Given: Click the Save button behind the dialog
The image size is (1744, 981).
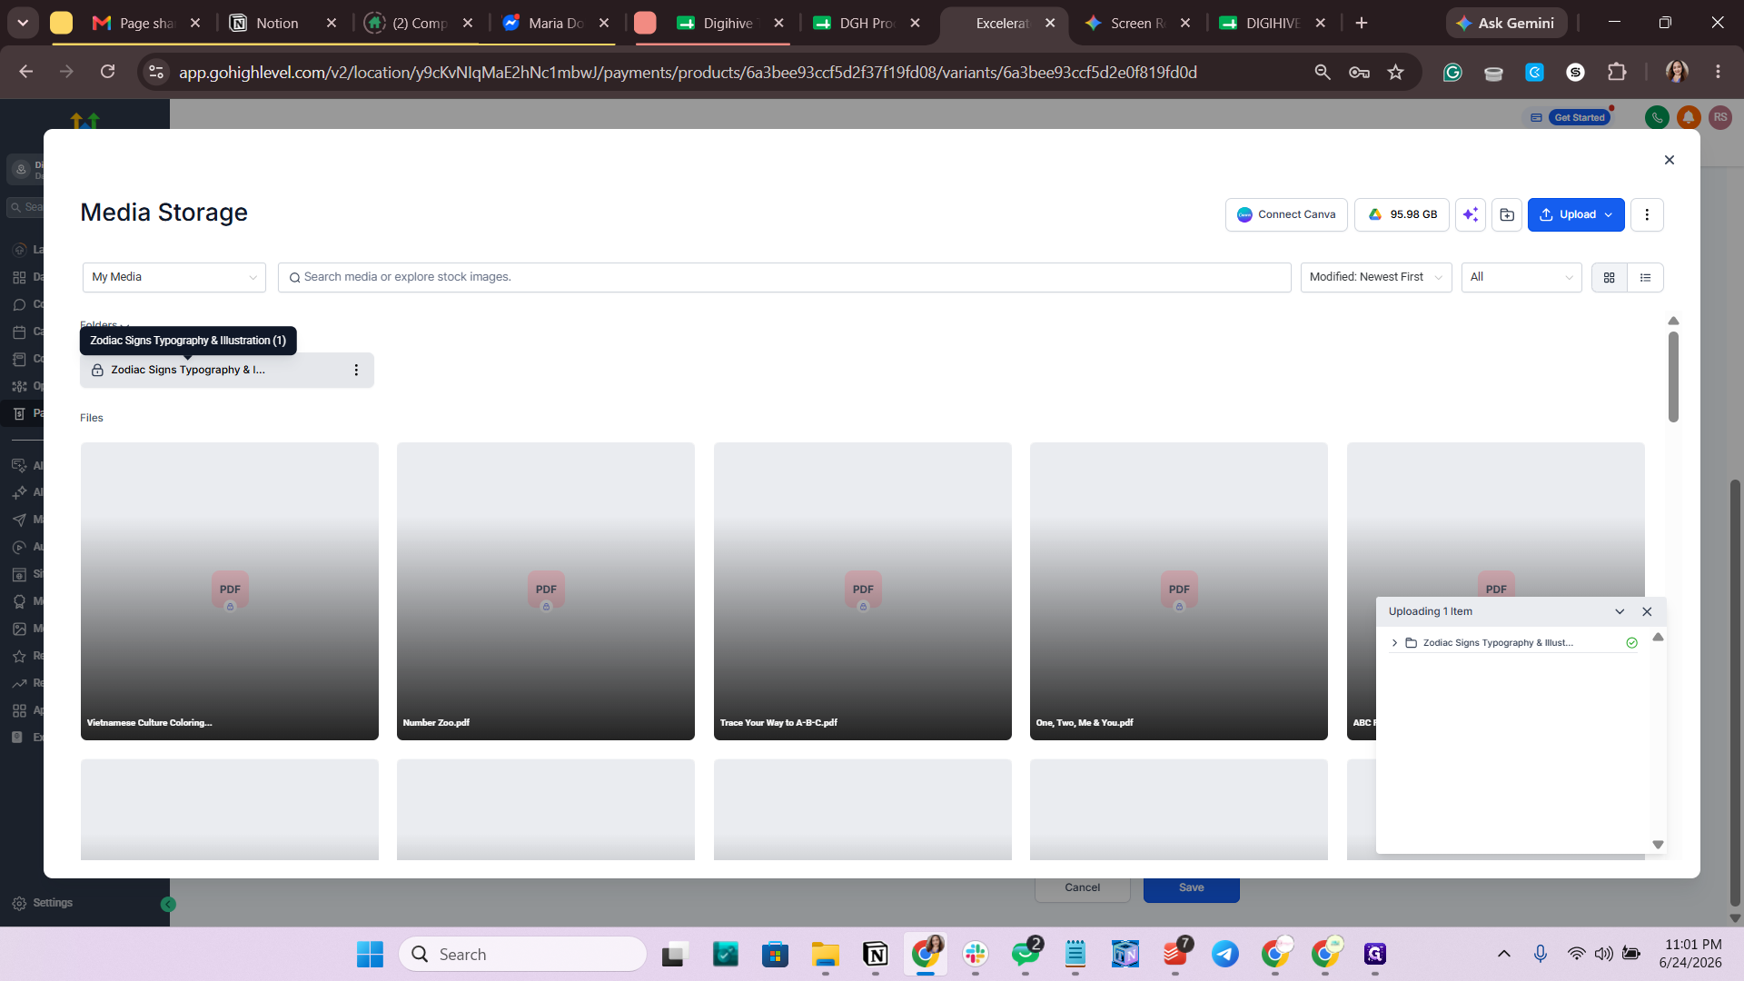Looking at the screenshot, I should point(1192,888).
